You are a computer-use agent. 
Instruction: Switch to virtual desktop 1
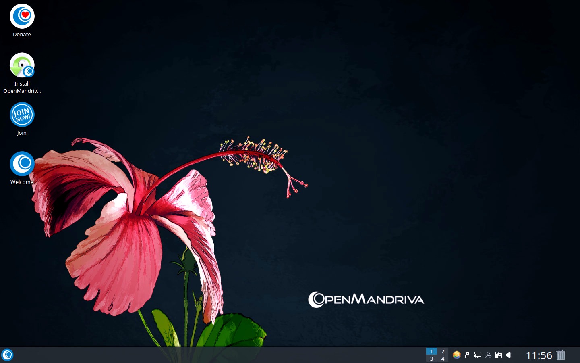coord(431,351)
